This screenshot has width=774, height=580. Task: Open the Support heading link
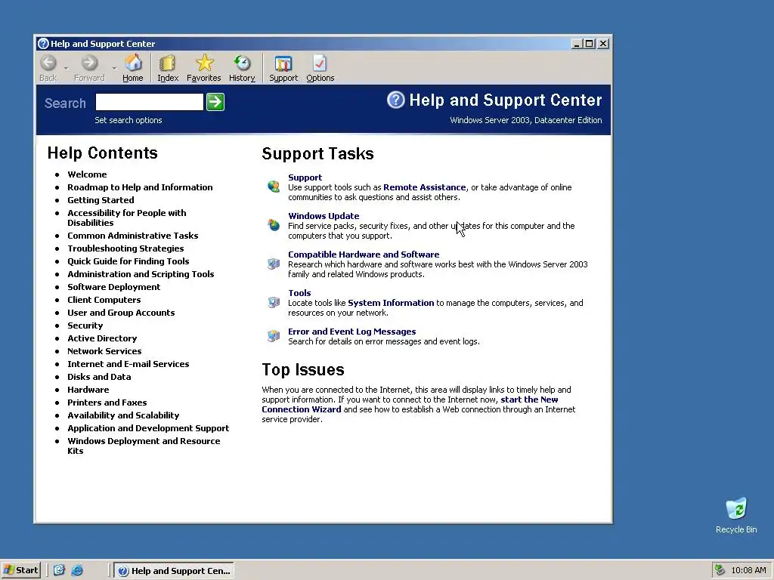pos(305,177)
